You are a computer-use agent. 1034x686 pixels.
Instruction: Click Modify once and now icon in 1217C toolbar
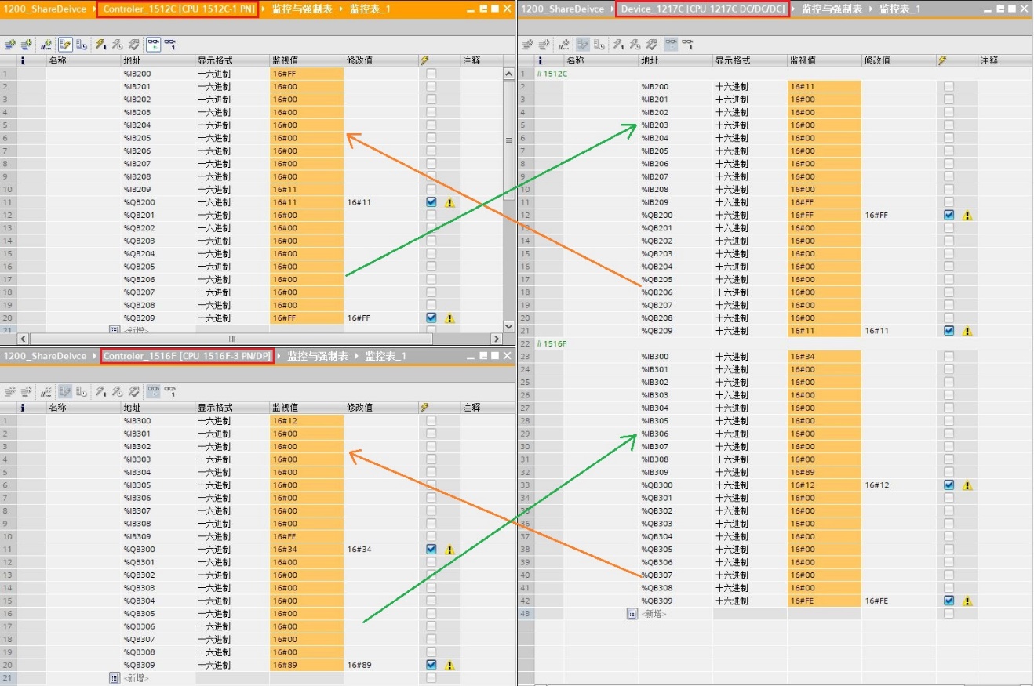click(619, 45)
